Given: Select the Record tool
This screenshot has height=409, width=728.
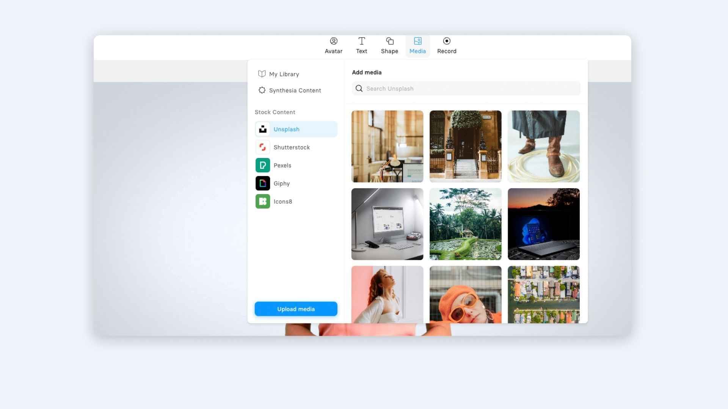Looking at the screenshot, I should (447, 45).
